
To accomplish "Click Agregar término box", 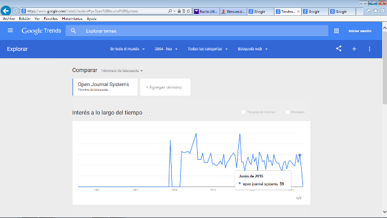I will point(165,87).
